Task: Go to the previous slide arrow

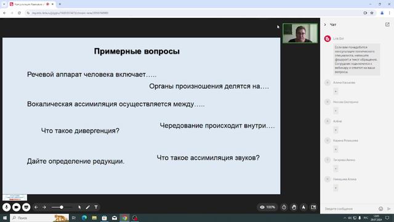Action: click(36, 207)
